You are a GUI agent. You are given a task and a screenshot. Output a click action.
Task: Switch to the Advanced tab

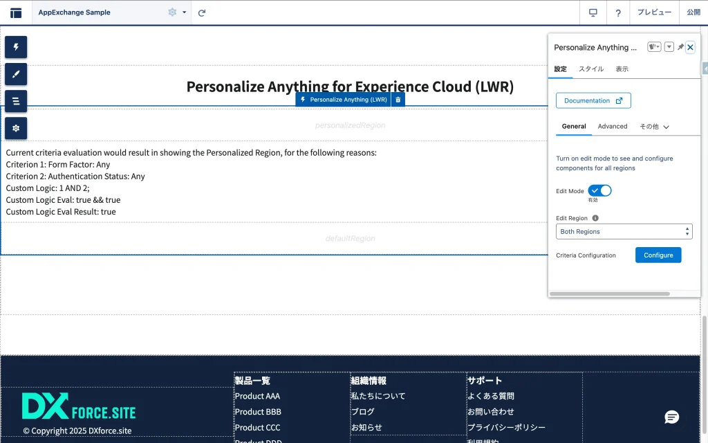coord(613,127)
